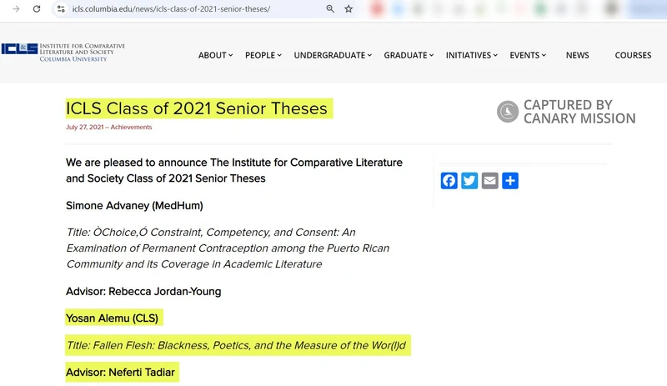
Task: Open the blue plus share options
Action: tap(510, 181)
